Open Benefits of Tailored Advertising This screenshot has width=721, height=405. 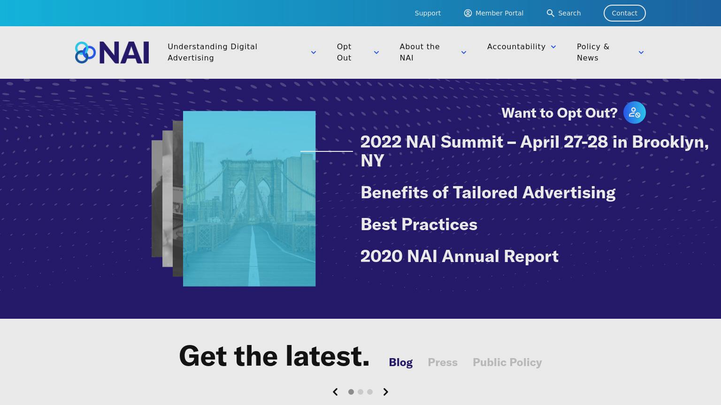coord(488,193)
